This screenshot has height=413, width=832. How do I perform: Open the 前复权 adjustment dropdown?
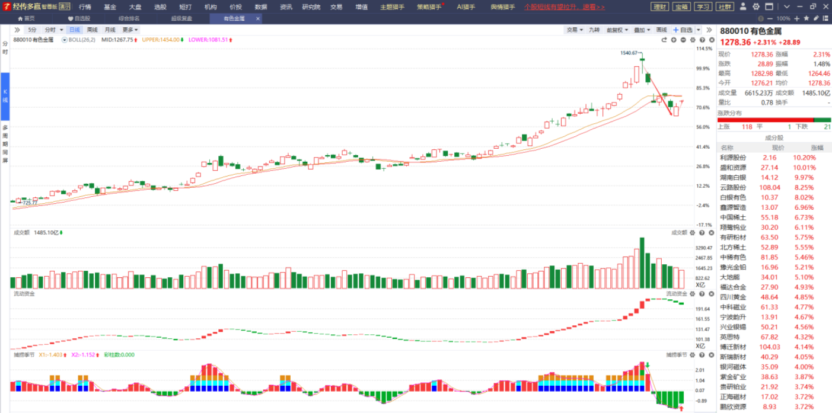click(x=617, y=30)
